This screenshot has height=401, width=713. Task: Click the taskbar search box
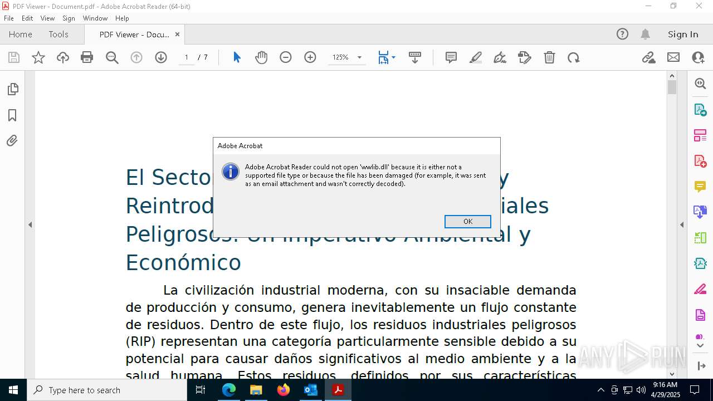click(107, 390)
